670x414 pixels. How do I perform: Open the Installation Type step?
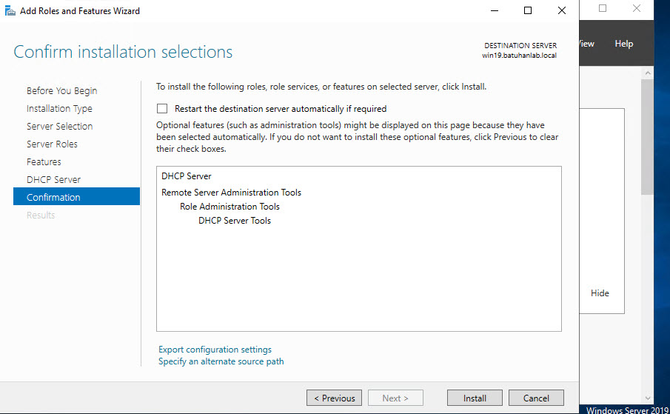tap(59, 108)
